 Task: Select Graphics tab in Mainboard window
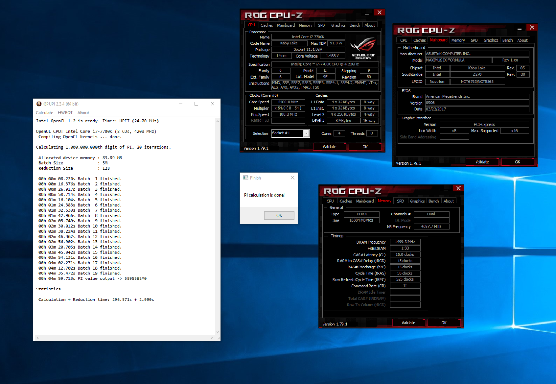pos(491,40)
